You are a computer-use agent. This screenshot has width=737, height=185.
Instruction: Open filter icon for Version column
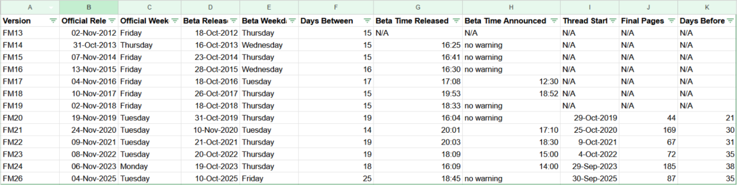(x=53, y=21)
